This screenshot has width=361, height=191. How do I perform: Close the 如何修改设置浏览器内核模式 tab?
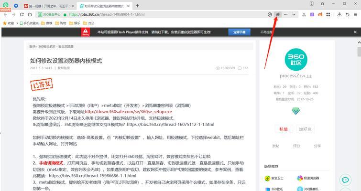pyautogui.click(x=129, y=6)
